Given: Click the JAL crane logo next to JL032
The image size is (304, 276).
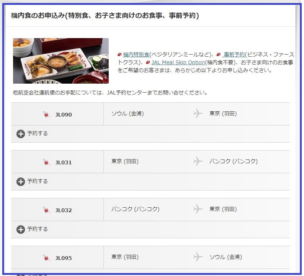Looking at the screenshot, I should click(46, 210).
